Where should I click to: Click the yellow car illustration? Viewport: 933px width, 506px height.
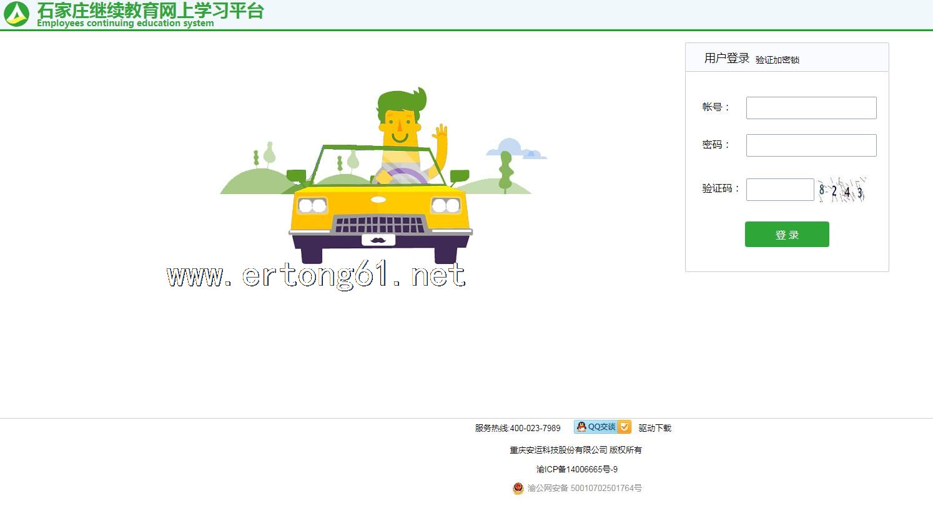(x=380, y=220)
